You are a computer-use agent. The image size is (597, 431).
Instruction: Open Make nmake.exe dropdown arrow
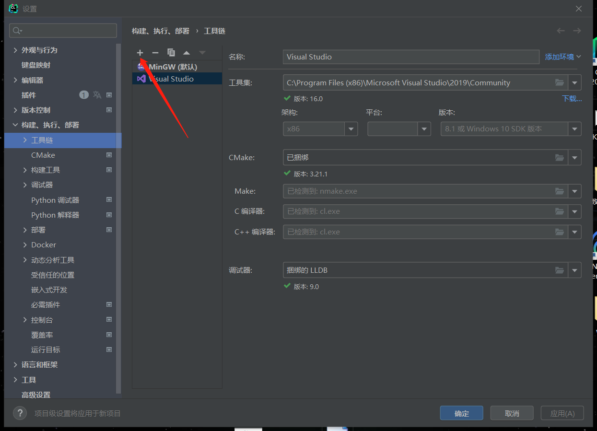575,191
